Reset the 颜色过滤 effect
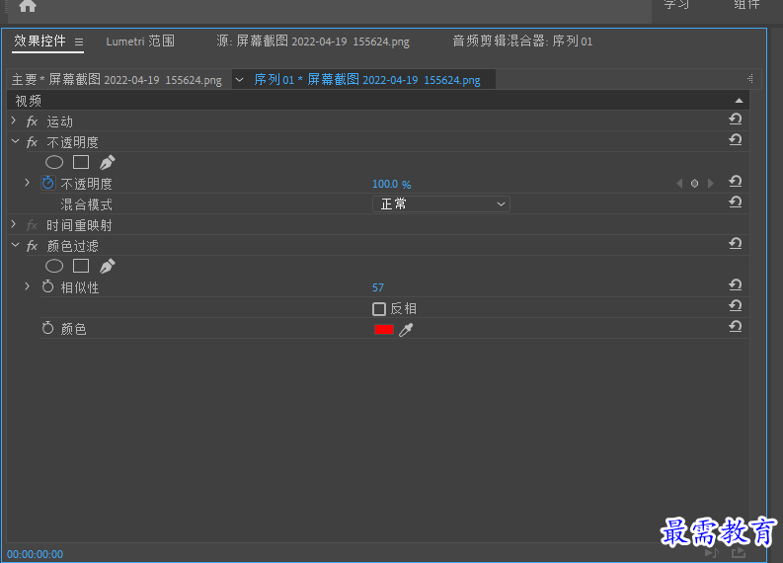The width and height of the screenshot is (783, 563). [735, 244]
